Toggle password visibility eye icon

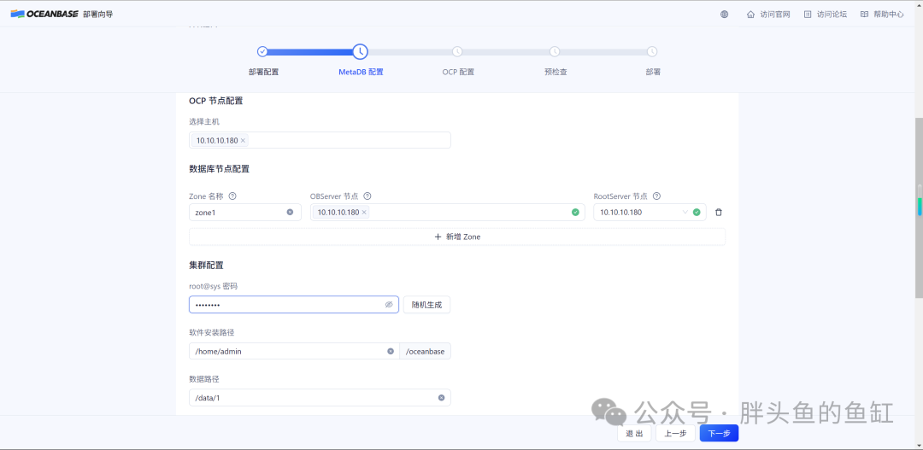(x=389, y=305)
